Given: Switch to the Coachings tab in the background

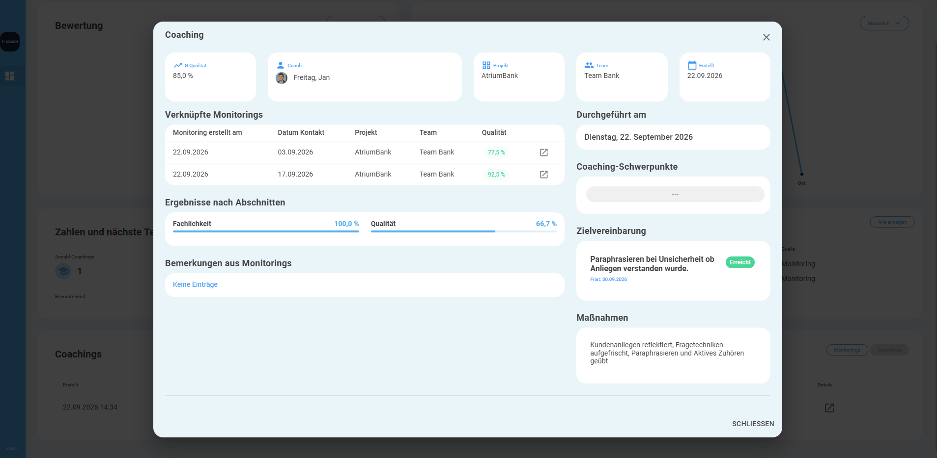Looking at the screenshot, I should [x=889, y=350].
